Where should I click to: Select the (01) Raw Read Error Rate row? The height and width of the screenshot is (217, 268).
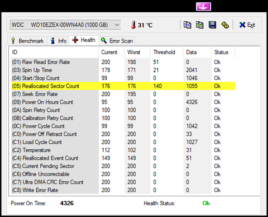[x=123, y=62]
